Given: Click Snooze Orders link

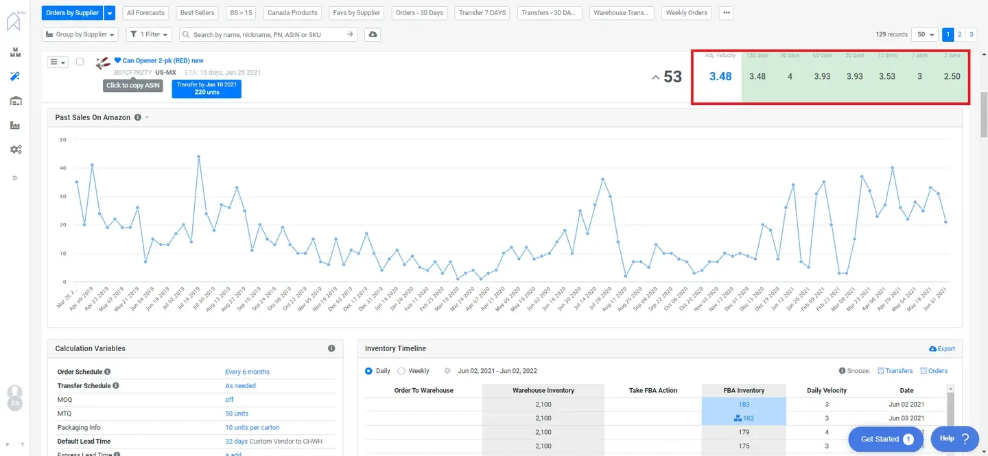Looking at the screenshot, I should (933, 371).
